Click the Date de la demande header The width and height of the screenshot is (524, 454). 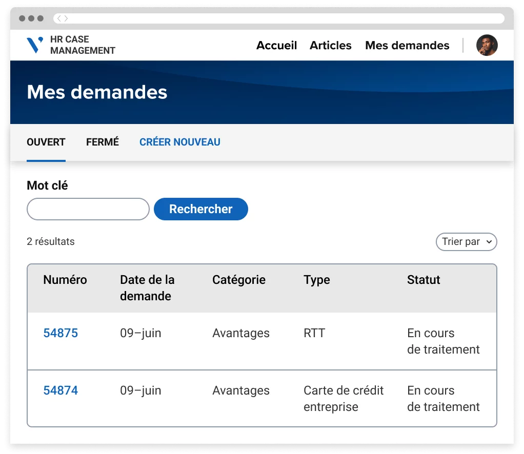click(x=147, y=287)
